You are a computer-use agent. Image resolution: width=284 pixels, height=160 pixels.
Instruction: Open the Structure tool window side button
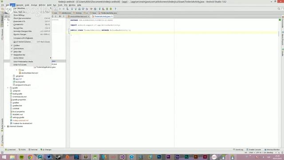click(x=2, y=35)
